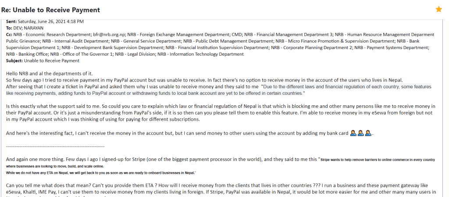Click the dashed separator line of text
Image resolution: width=449 pixels, height=197 pixels.
pyautogui.click(x=55, y=146)
